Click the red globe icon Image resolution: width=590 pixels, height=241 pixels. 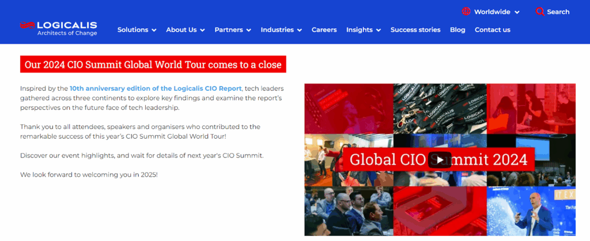466,12
